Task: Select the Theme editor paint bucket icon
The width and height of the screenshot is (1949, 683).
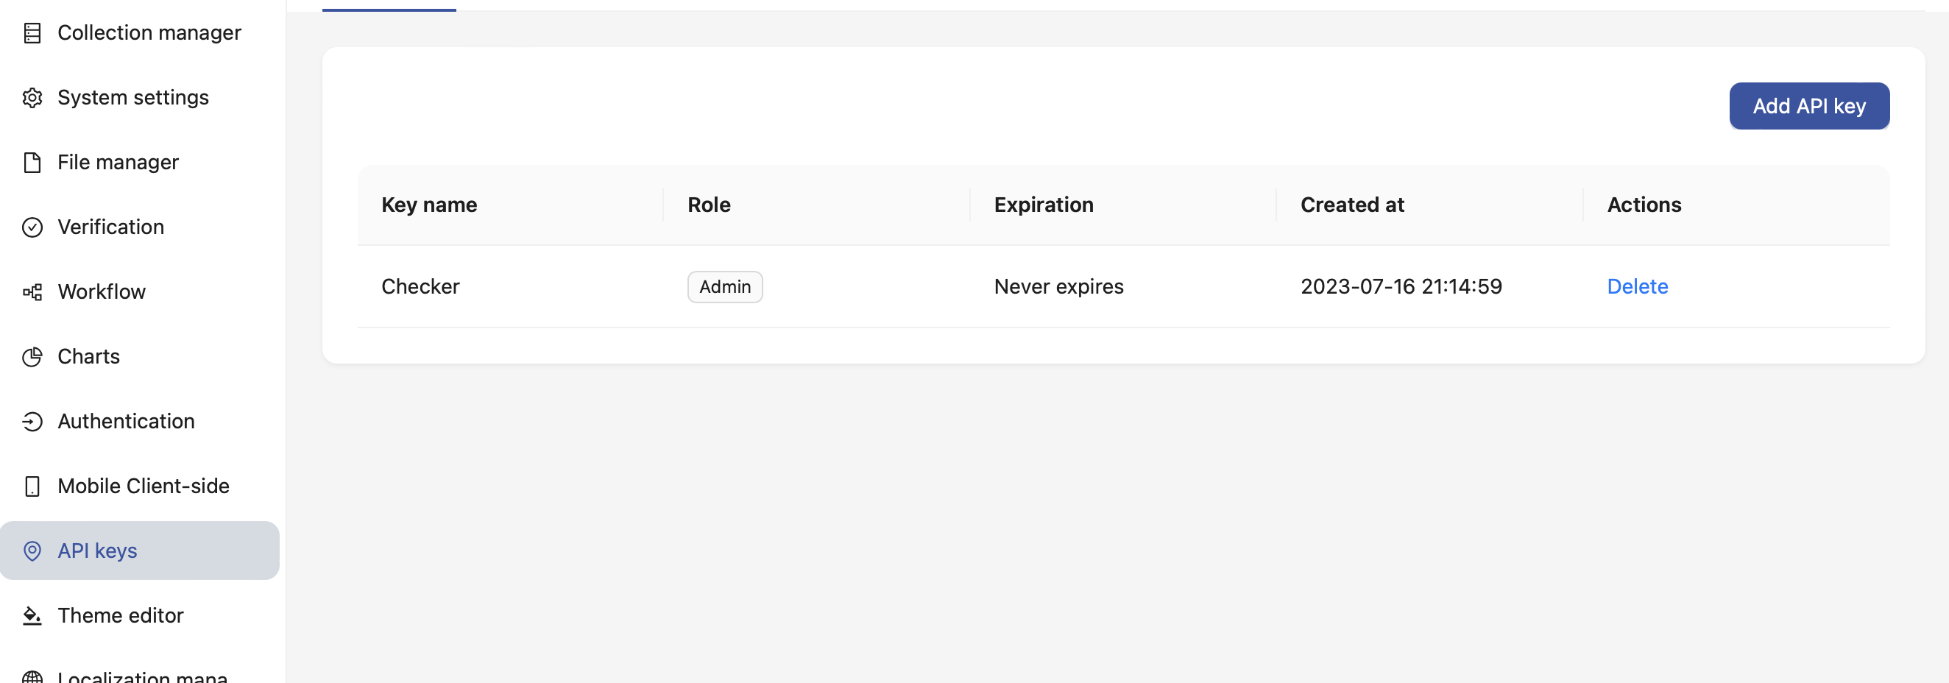Action: [32, 616]
